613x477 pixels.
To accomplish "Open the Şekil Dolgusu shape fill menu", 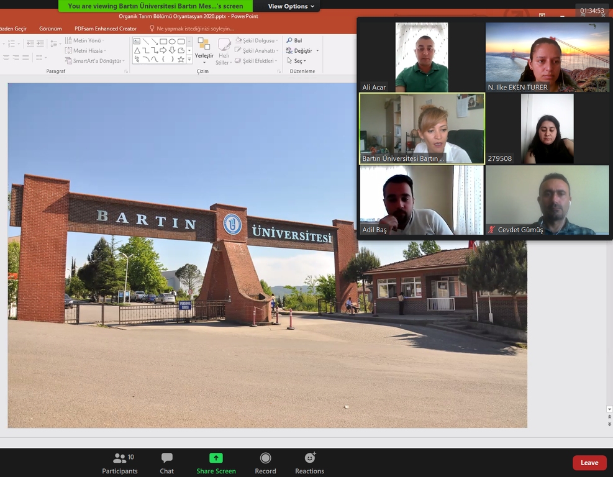I will click(257, 40).
